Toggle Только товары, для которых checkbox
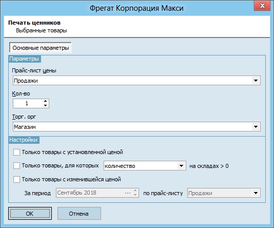Image resolution: width=274 pixels, height=228 pixels. pyautogui.click(x=16, y=165)
